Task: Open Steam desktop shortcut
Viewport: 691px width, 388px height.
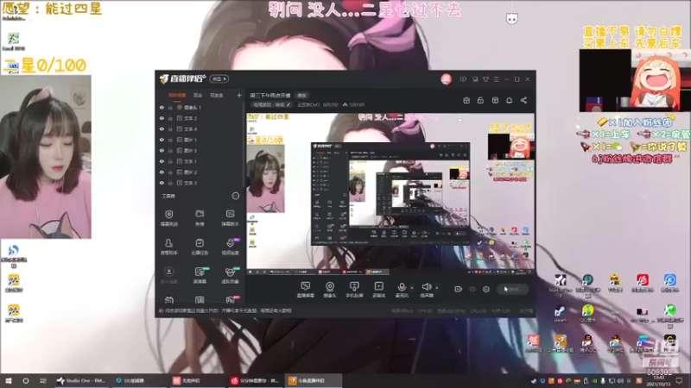Action: pos(560,314)
